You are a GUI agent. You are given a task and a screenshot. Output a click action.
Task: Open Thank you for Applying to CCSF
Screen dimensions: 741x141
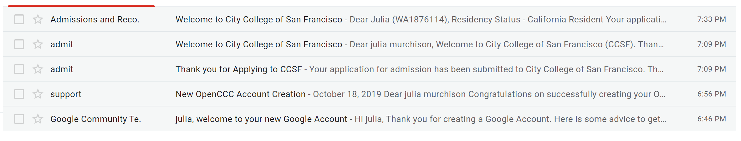(x=238, y=69)
